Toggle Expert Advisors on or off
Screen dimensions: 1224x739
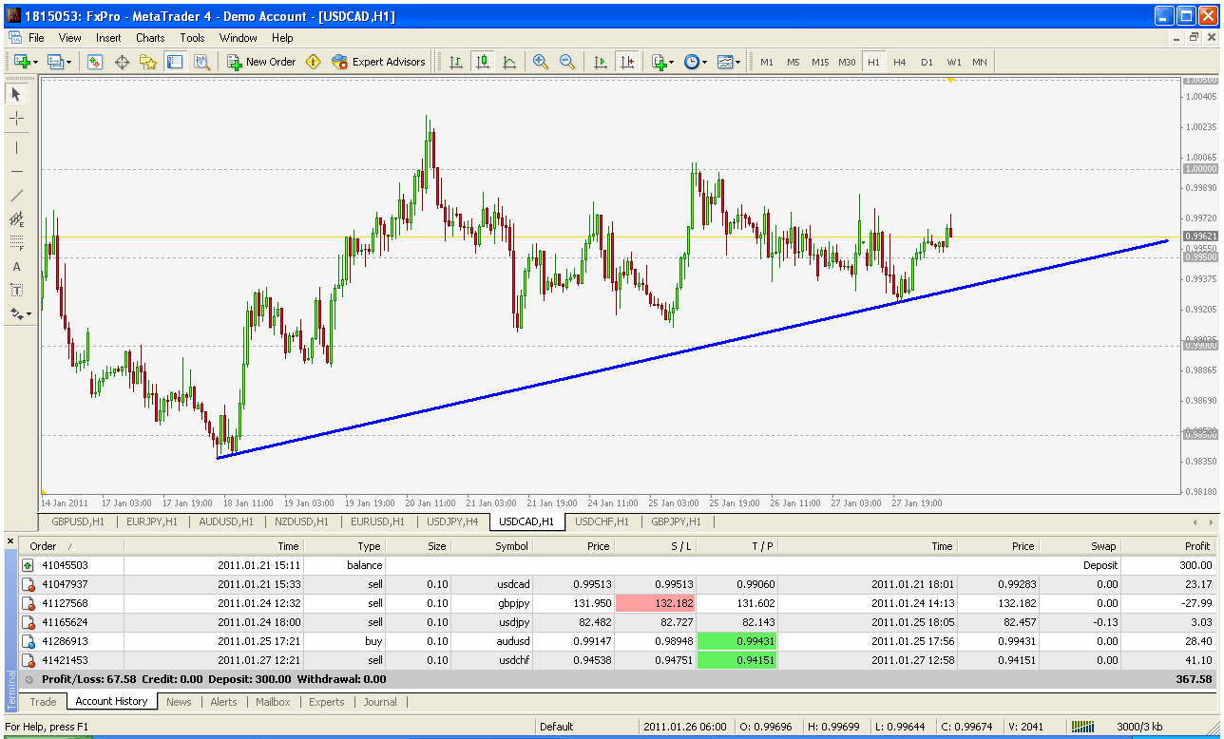pyautogui.click(x=378, y=62)
